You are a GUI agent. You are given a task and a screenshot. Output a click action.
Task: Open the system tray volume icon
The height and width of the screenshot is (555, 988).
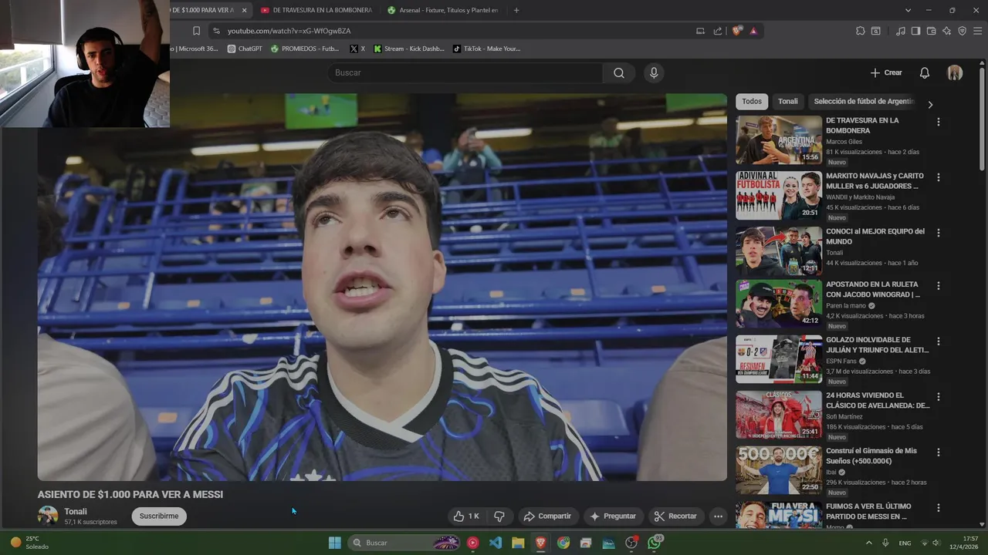click(936, 543)
